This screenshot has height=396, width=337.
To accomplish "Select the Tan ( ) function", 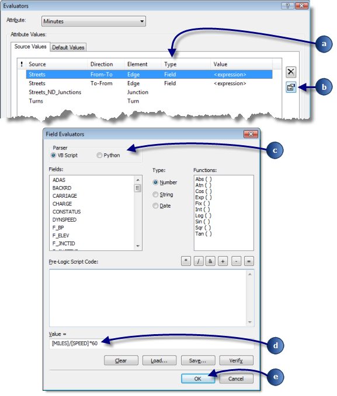I will pyautogui.click(x=203, y=234).
